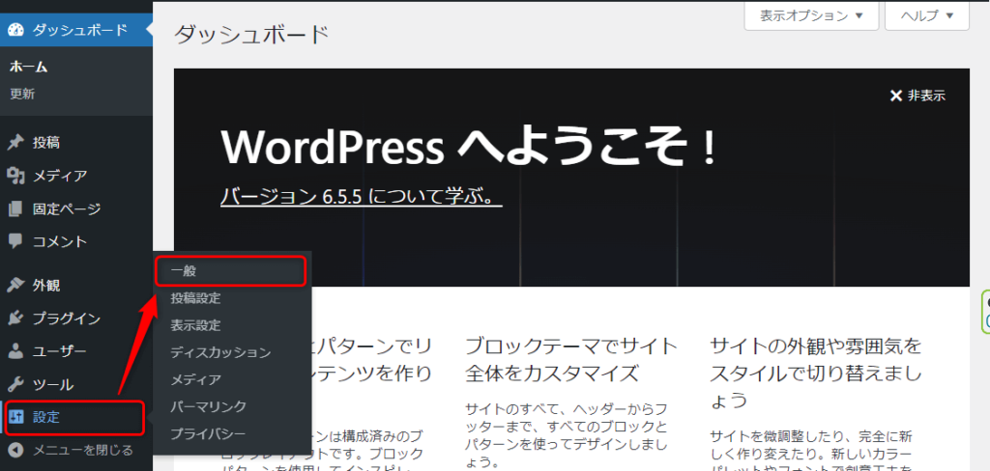Select 更新 in the dashboard submenu
Viewport: 990px width, 471px height.
pos(23,94)
